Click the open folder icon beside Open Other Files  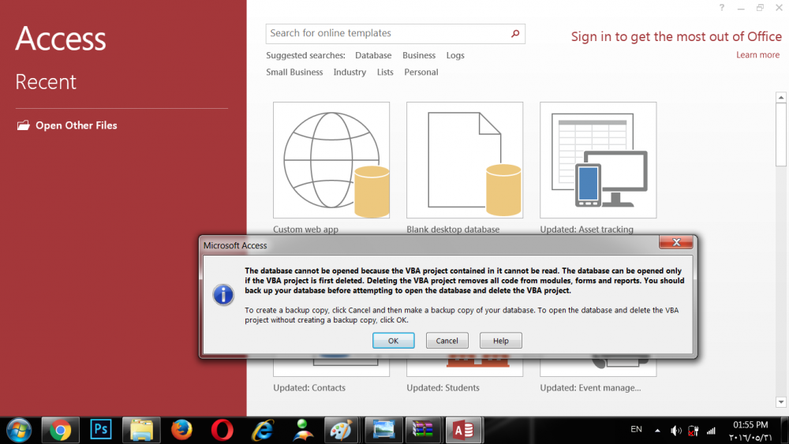[23, 125]
